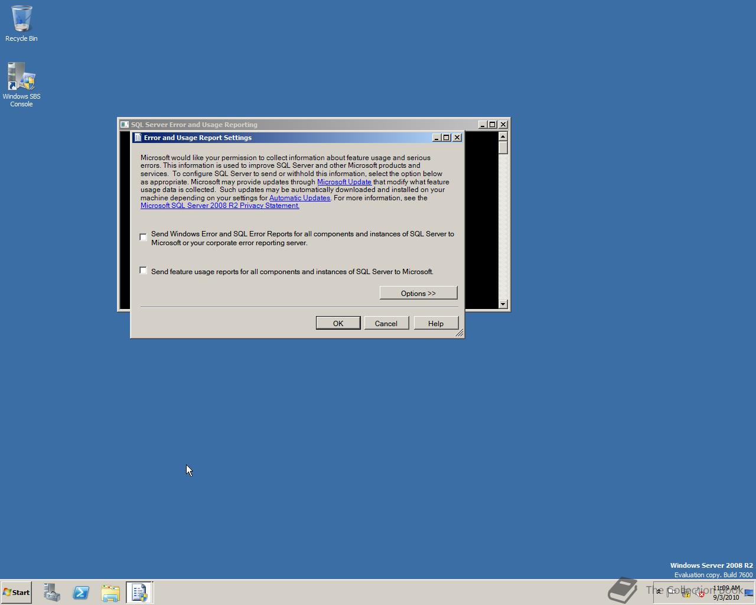Open the muted volume tray icon
The height and width of the screenshot is (605, 756).
click(x=700, y=593)
